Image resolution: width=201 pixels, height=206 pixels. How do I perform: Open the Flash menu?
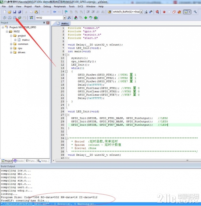(x=37, y=6)
